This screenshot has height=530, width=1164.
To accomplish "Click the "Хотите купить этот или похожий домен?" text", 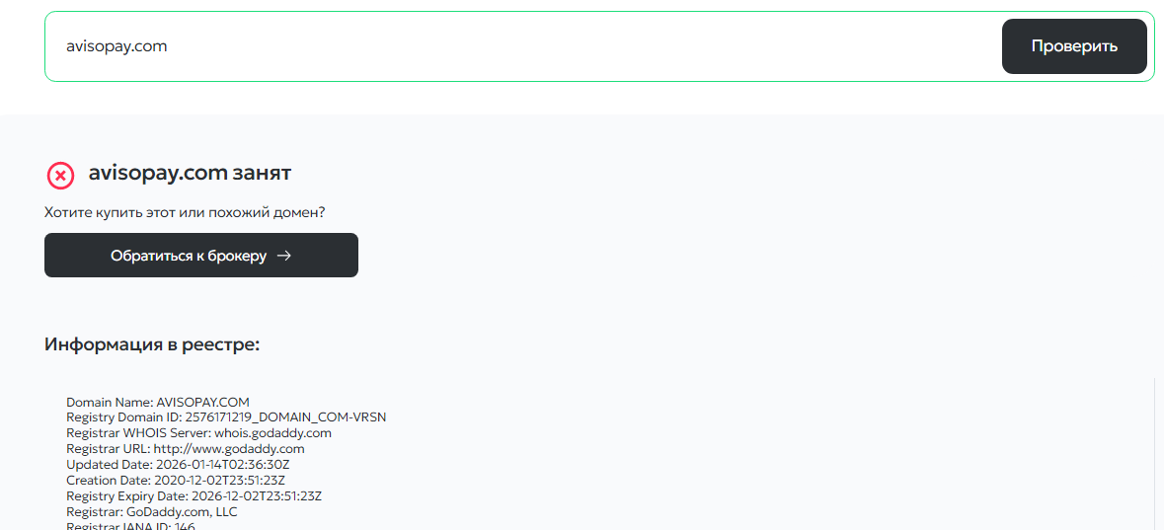I will 185,212.
